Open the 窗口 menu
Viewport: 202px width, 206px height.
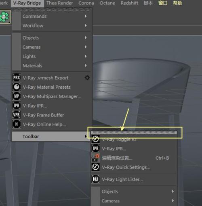[x=163, y=3]
